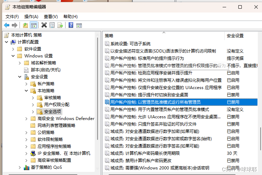
Task: Open the 查看(V) menu
Action: click(x=51, y=17)
